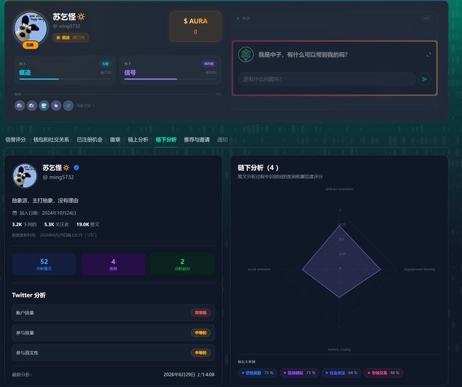Open the $ AURA balance card

coord(196,27)
